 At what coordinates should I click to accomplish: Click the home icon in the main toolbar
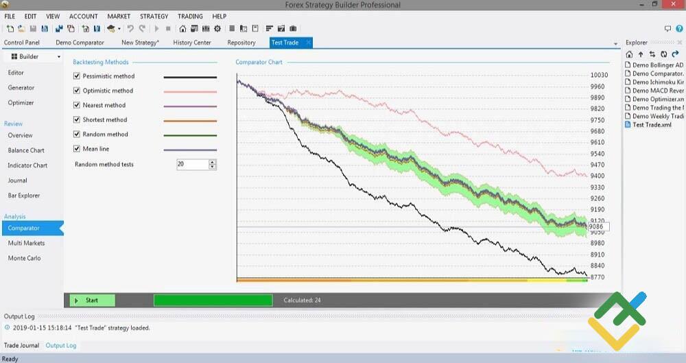tap(182, 29)
